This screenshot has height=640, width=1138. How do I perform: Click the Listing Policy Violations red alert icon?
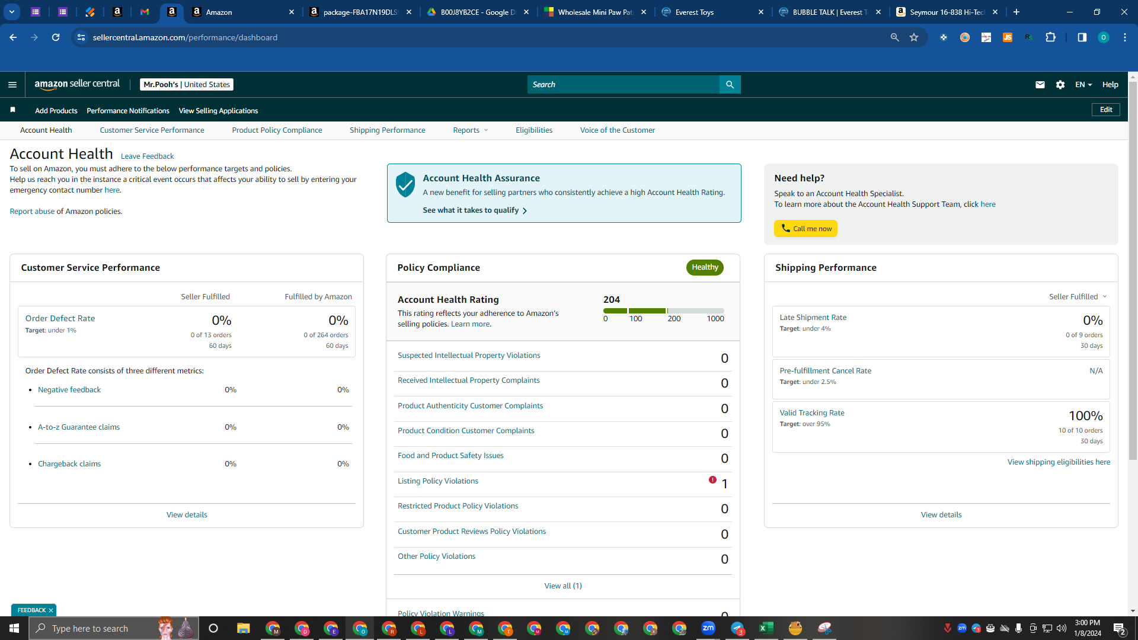click(712, 479)
